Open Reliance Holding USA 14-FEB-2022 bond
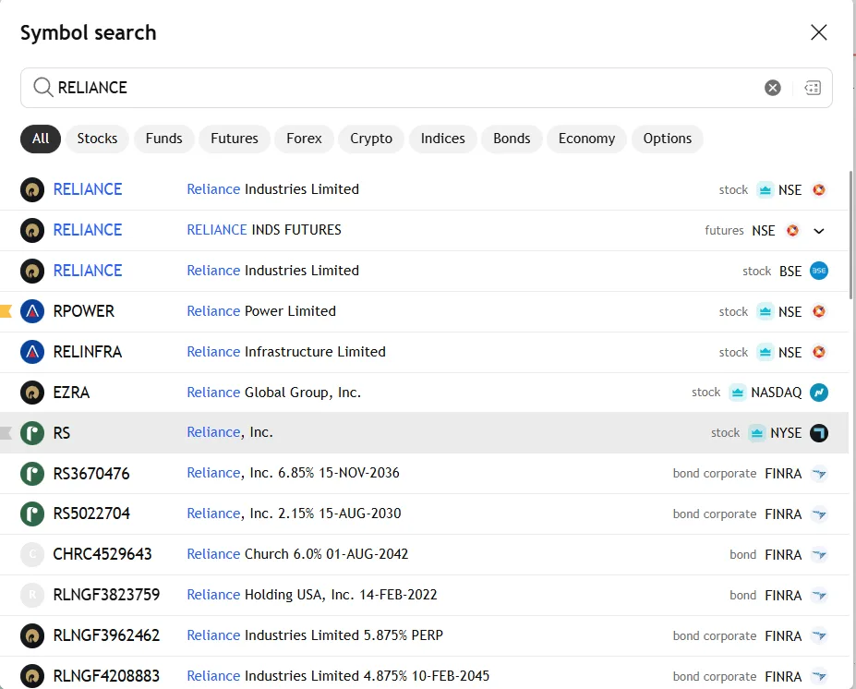The image size is (856, 689). tap(424, 595)
